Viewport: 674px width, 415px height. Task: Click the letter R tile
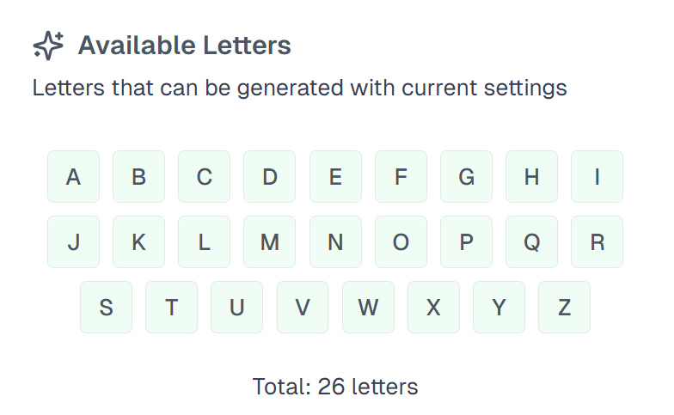[597, 242]
